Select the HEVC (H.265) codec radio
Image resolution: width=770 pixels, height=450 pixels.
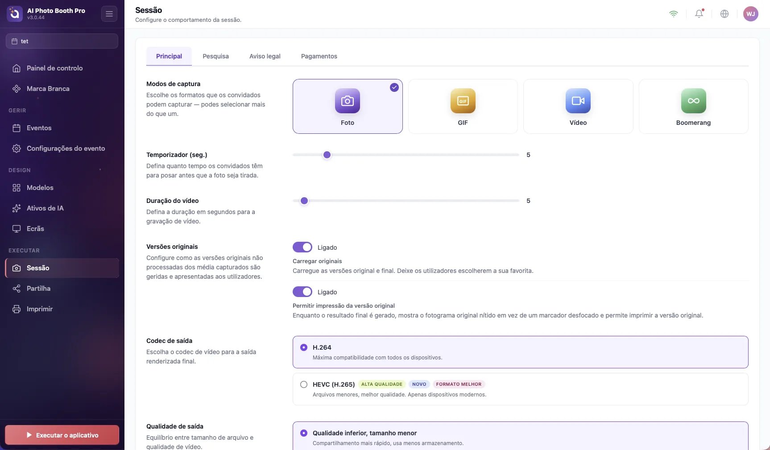coord(304,384)
